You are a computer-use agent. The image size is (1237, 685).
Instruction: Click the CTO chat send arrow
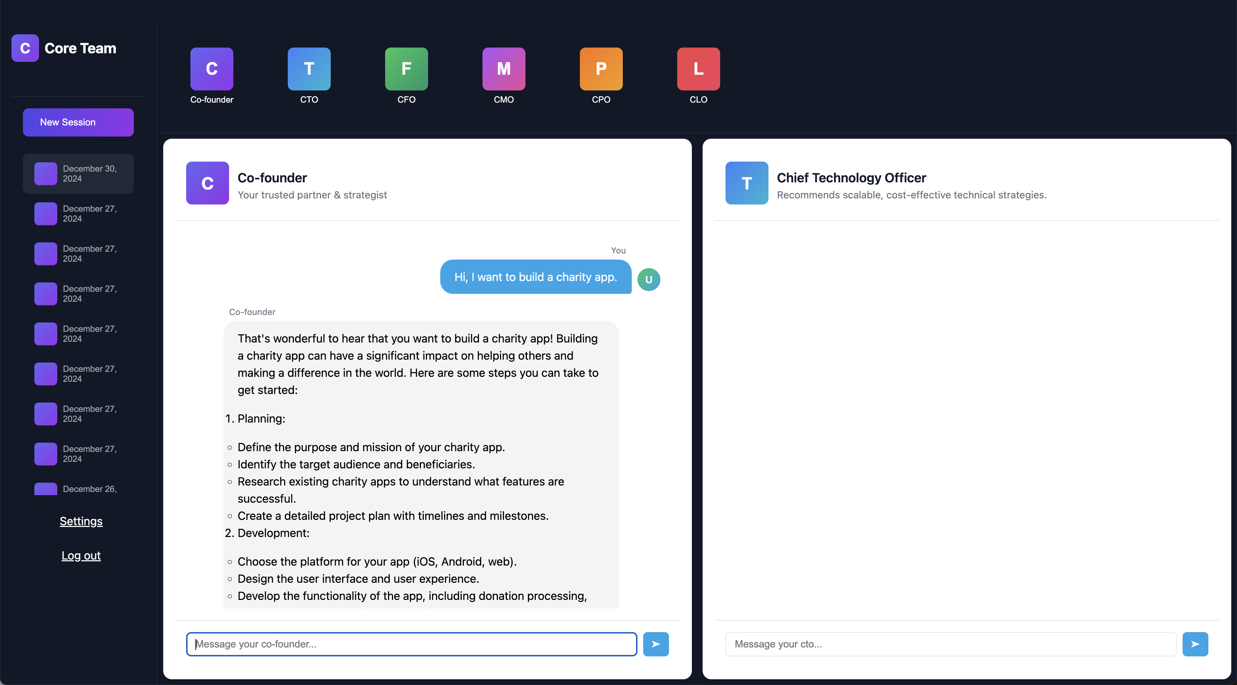pyautogui.click(x=1195, y=644)
